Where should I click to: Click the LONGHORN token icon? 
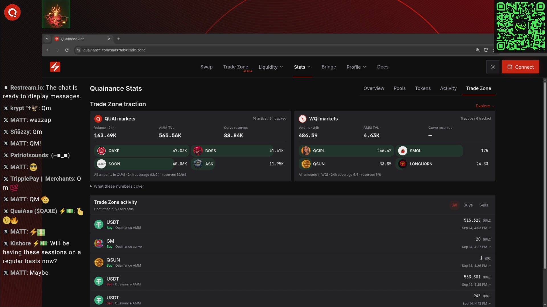coord(403,164)
